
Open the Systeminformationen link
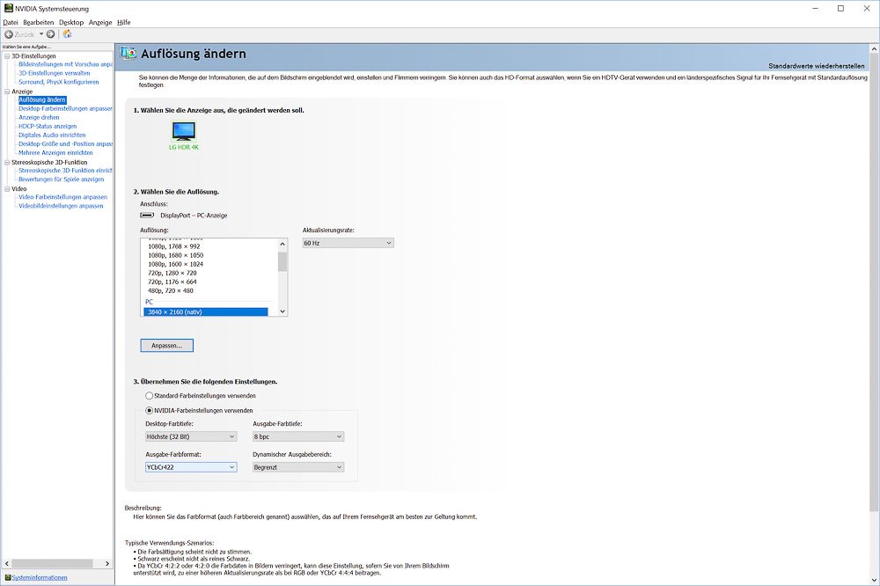[40, 577]
